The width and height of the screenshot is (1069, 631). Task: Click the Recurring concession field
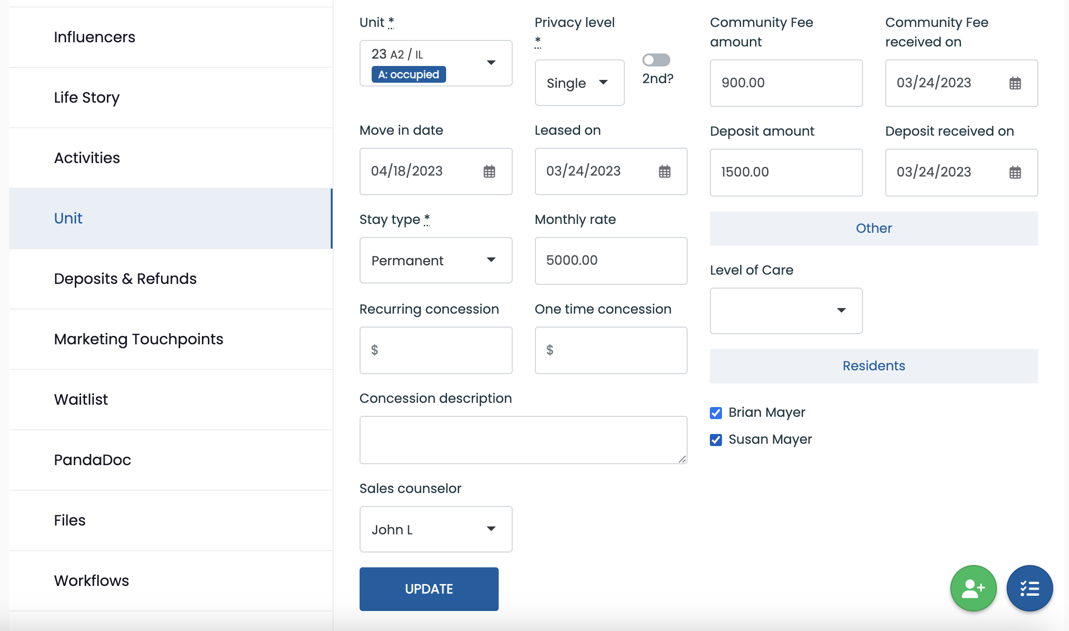pos(436,350)
